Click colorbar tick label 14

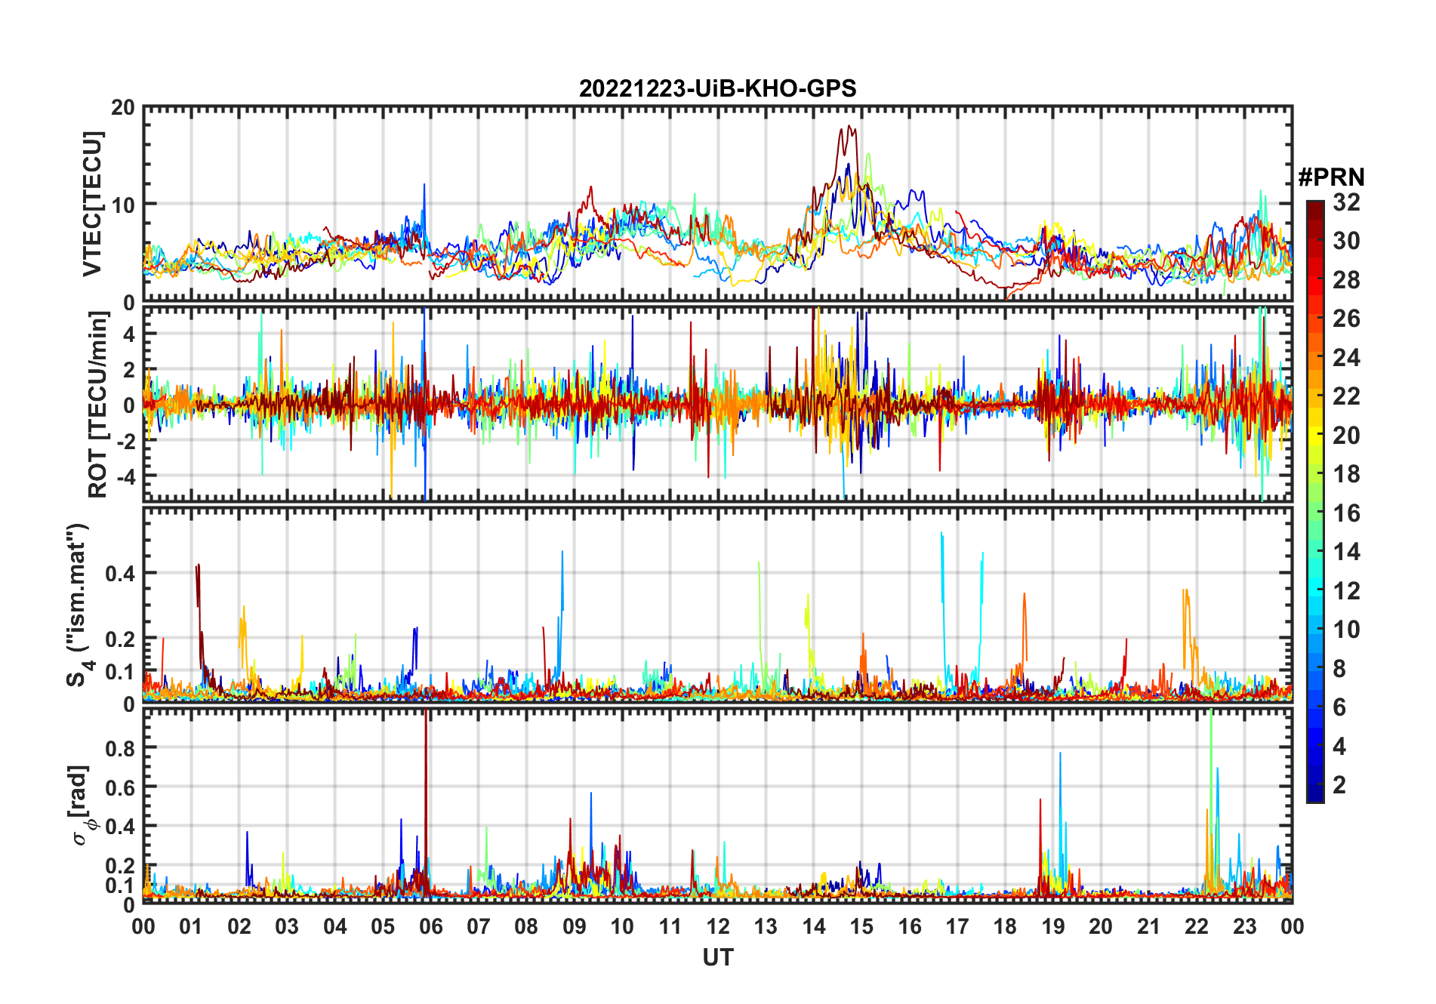pyautogui.click(x=1346, y=552)
